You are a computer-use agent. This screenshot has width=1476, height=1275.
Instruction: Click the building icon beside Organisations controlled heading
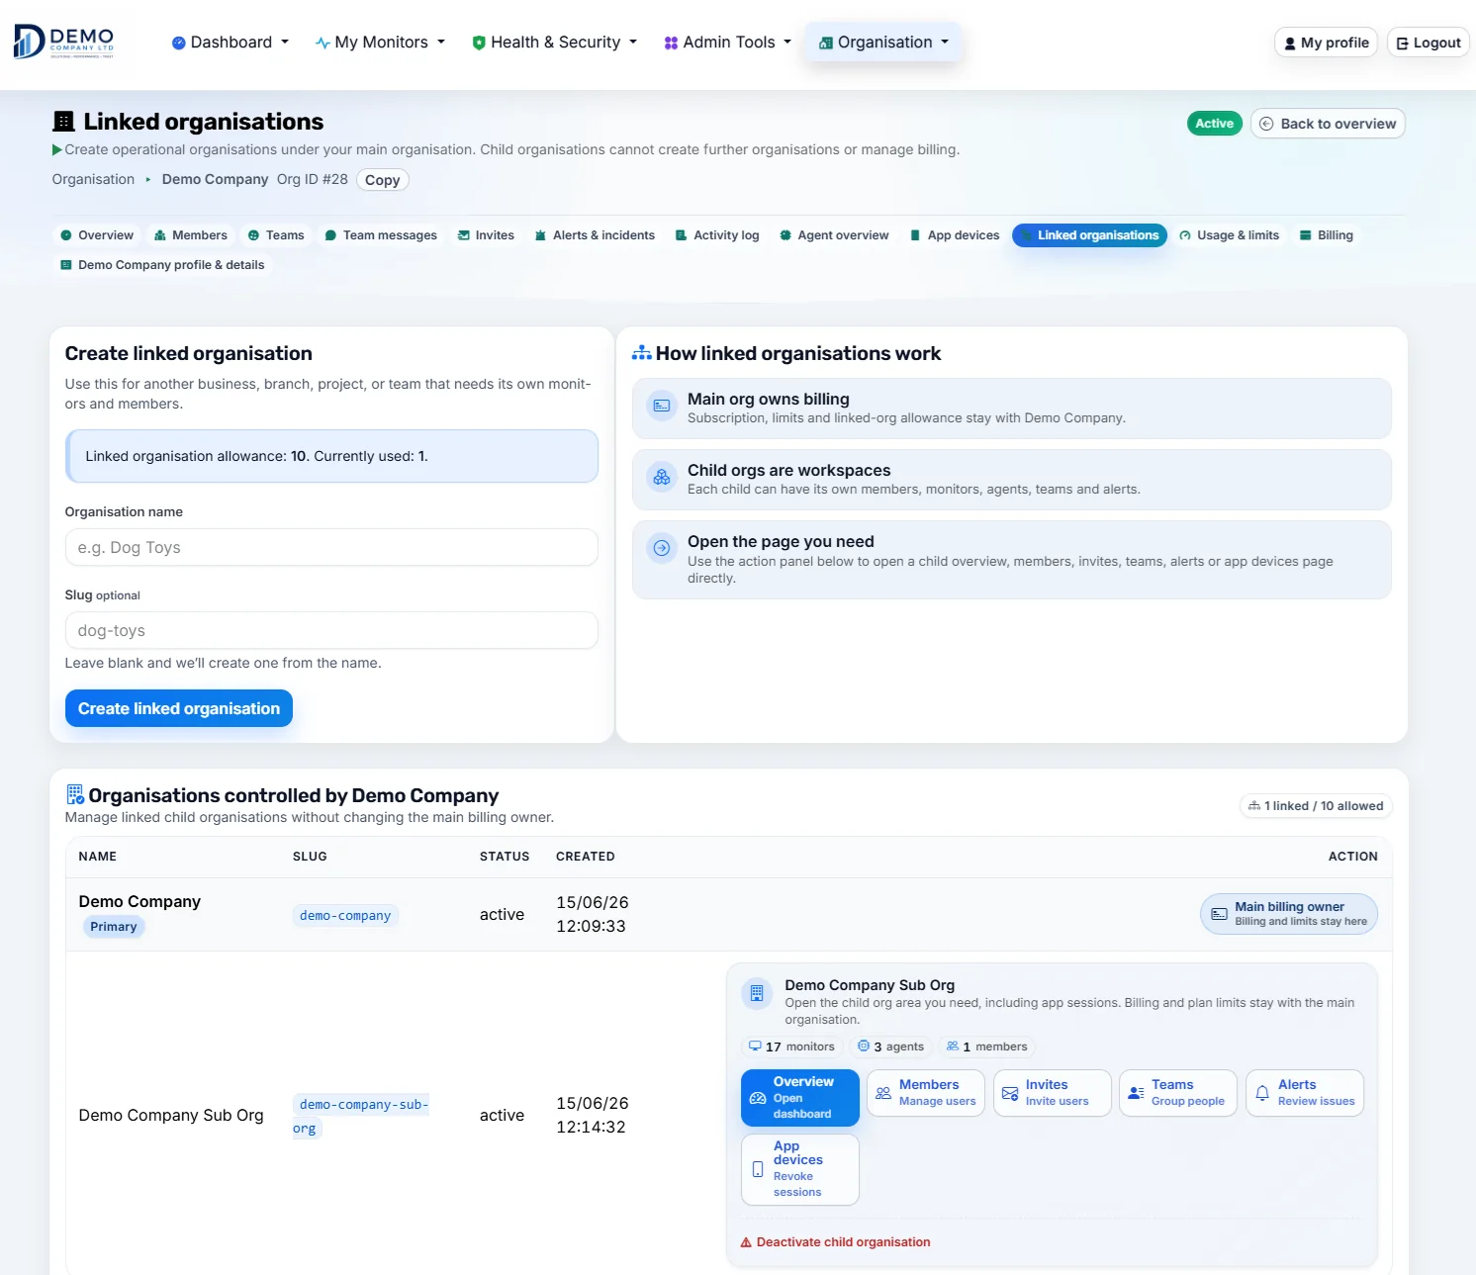point(75,794)
